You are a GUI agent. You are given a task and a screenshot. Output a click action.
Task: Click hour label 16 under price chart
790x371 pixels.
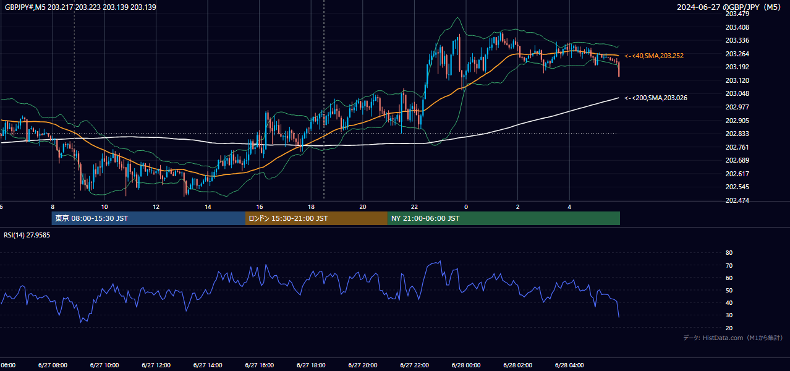coord(260,207)
